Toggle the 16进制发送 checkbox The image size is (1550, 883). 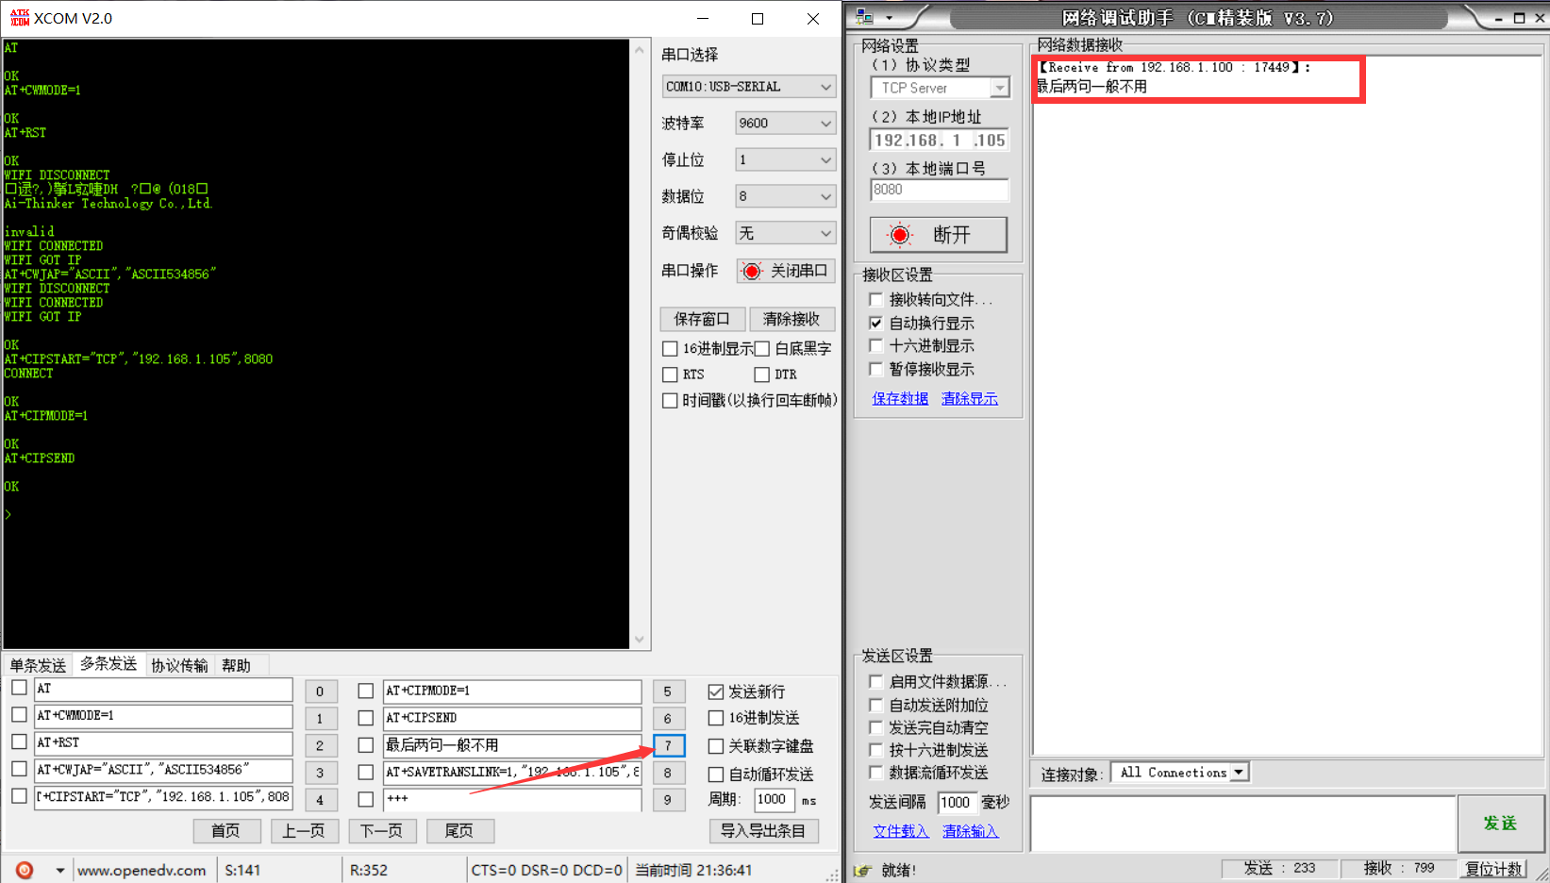pyautogui.click(x=716, y=719)
